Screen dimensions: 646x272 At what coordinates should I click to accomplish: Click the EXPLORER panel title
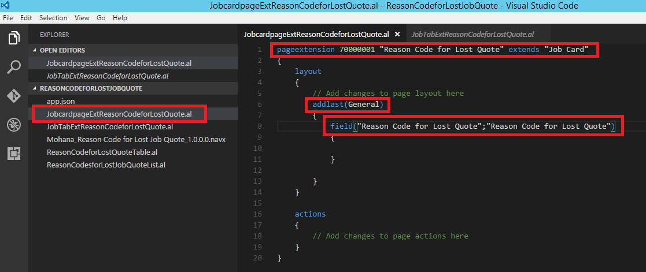coord(54,35)
